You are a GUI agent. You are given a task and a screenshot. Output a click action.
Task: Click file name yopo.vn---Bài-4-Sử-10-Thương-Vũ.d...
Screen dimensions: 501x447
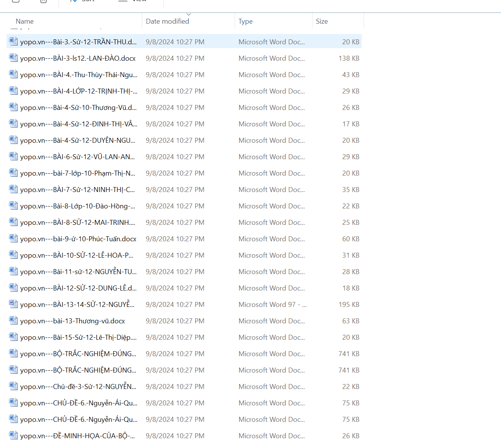tap(78, 108)
